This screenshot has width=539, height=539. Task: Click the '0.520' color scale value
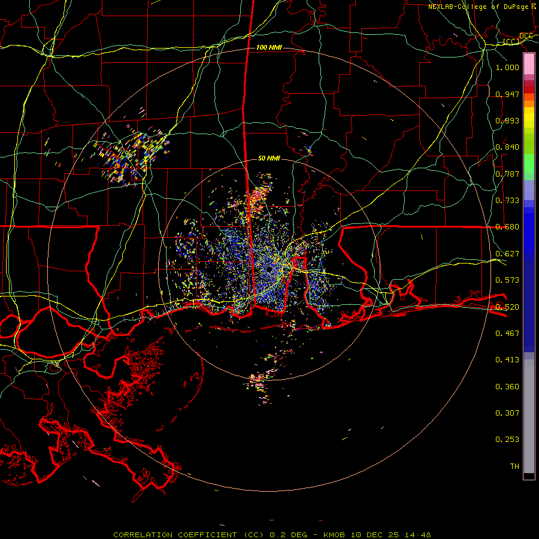pyautogui.click(x=507, y=307)
